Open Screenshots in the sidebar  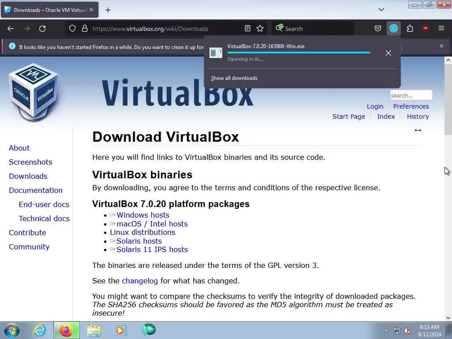[30, 162]
